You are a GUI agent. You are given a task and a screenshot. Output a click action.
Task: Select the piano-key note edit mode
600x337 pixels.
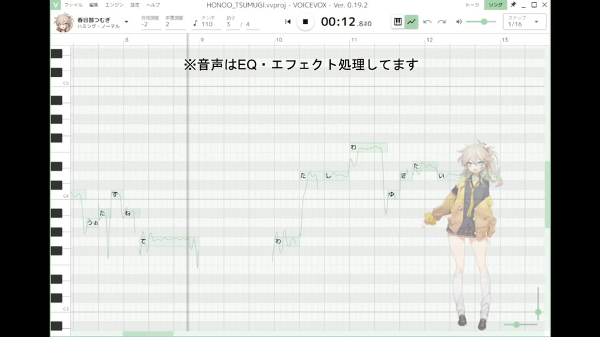coord(397,22)
